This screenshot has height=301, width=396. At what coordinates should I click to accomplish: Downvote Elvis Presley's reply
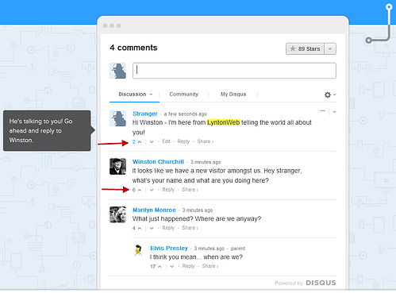(x=172, y=267)
